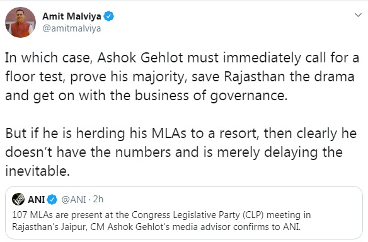
Task: Click the ANI round logo avatar
Action: click(x=18, y=199)
